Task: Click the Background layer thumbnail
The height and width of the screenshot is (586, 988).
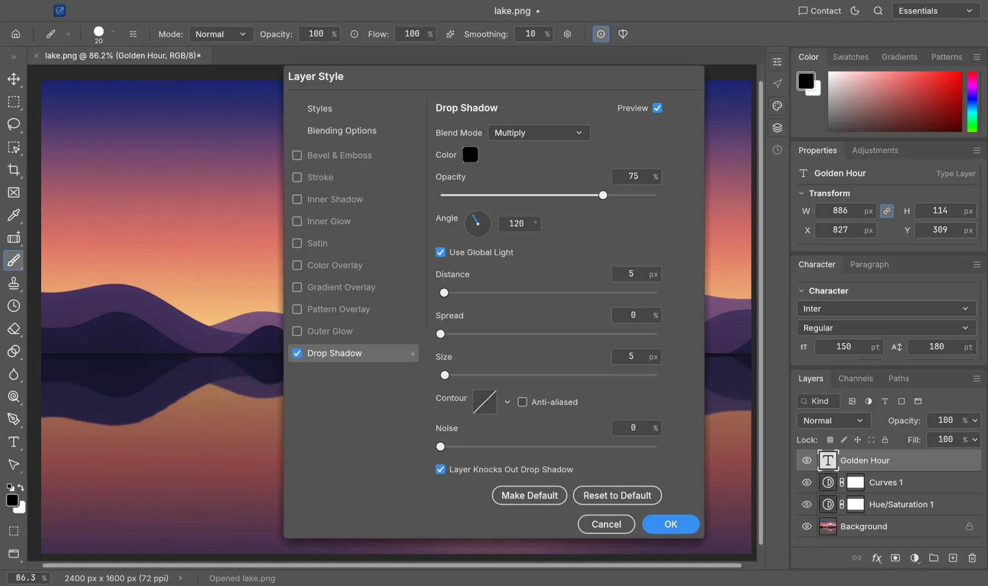Action: 828,526
